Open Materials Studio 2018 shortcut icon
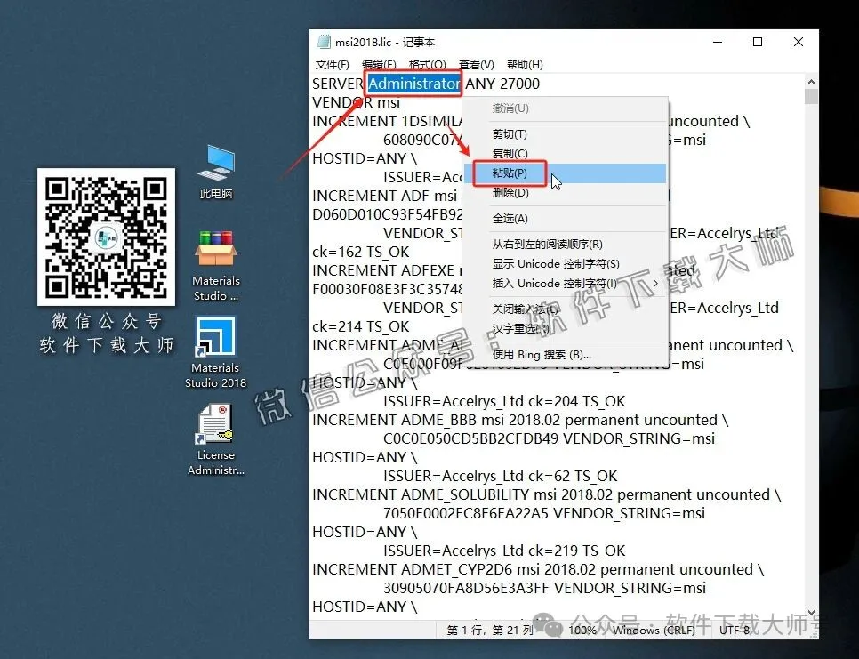This screenshot has height=659, width=859. click(x=216, y=338)
